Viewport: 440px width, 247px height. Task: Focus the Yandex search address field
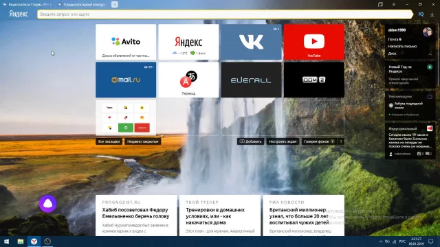[225, 14]
